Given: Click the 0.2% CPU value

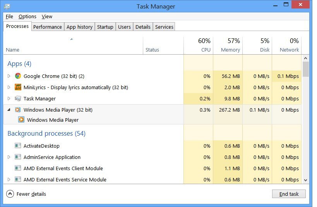Looking at the screenshot, I should tap(205, 98).
